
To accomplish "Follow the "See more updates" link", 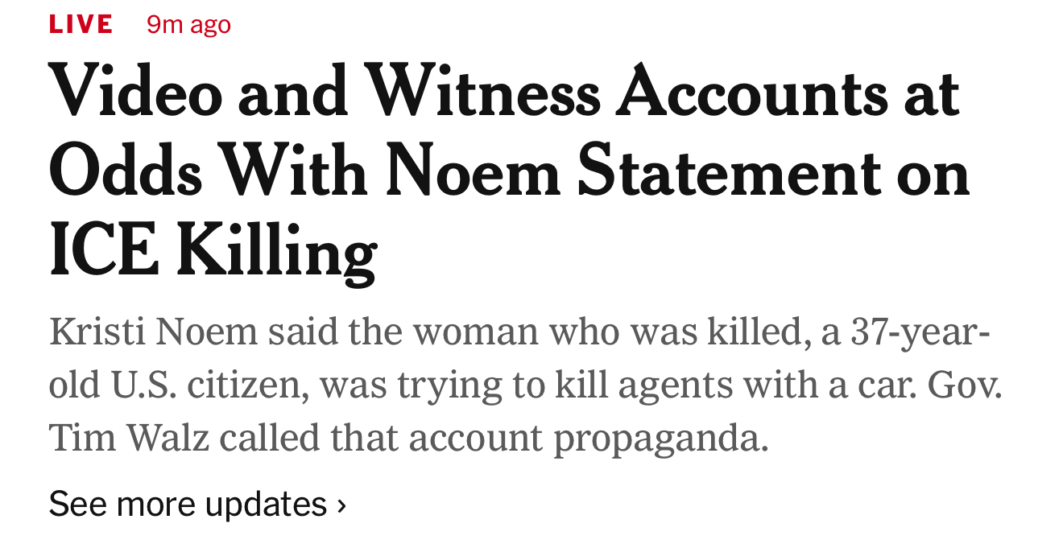I will (188, 505).
